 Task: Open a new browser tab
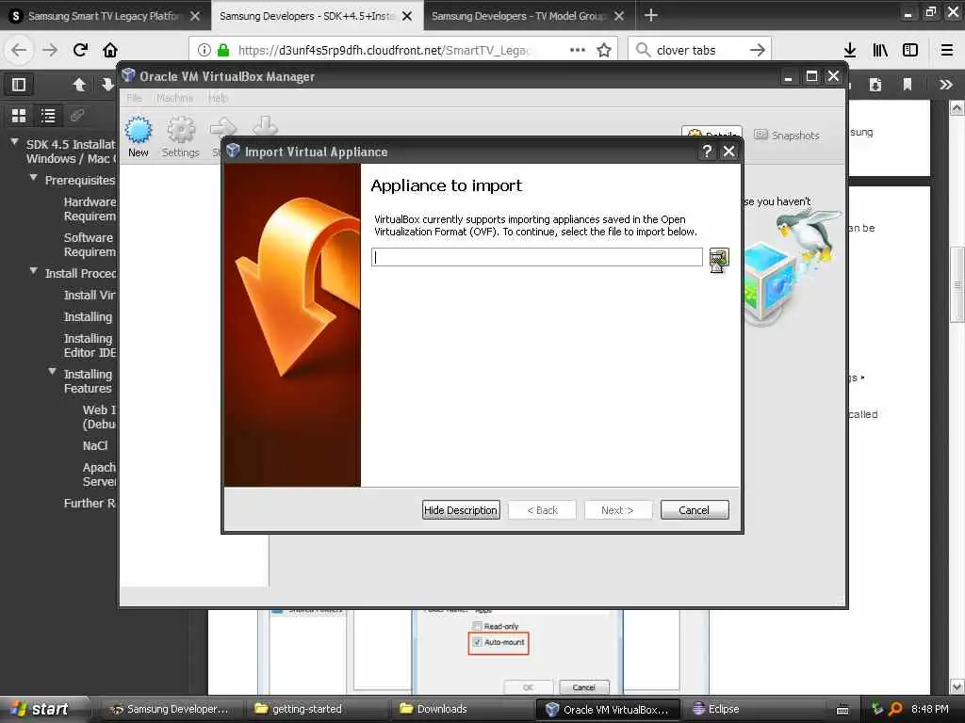pyautogui.click(x=650, y=15)
